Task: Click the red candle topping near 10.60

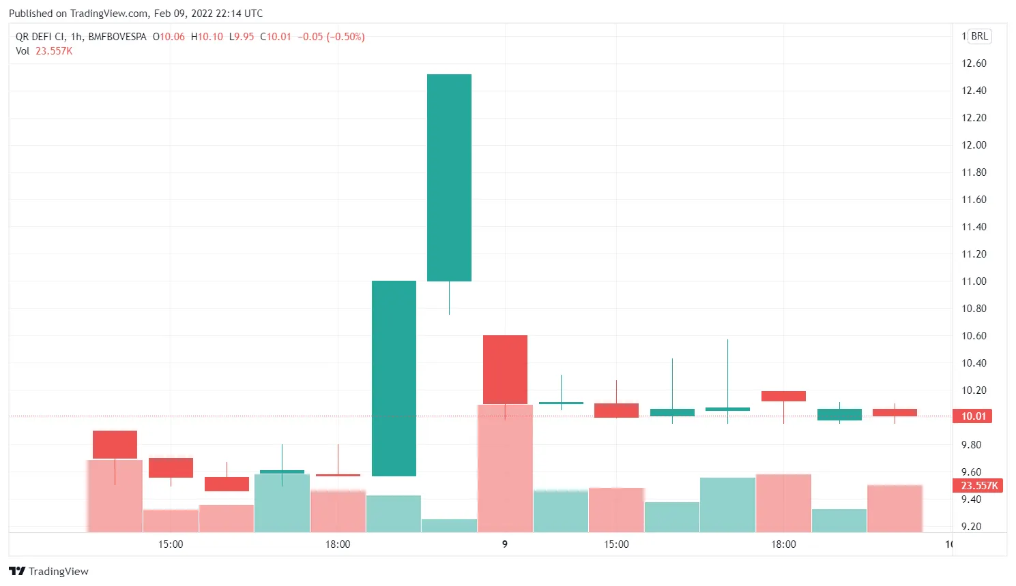Action: [x=505, y=368]
